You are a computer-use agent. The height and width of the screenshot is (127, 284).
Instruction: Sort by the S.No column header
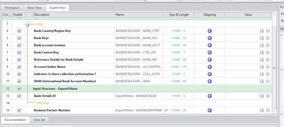tap(7, 15)
